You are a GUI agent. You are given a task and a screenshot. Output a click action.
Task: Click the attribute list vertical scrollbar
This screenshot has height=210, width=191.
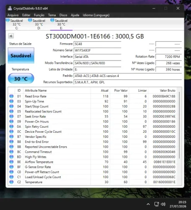pos(179,125)
